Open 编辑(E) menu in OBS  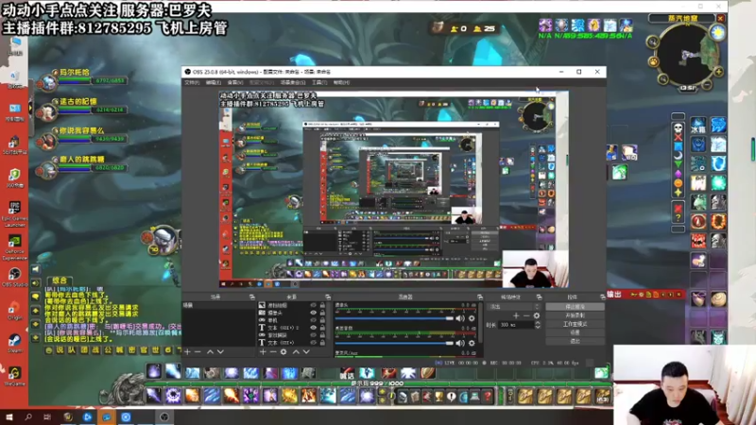pos(214,83)
